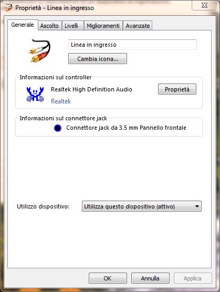Image resolution: width=220 pixels, height=292 pixels.
Task: Go to the Miglioramenti tab
Action: [x=103, y=26]
